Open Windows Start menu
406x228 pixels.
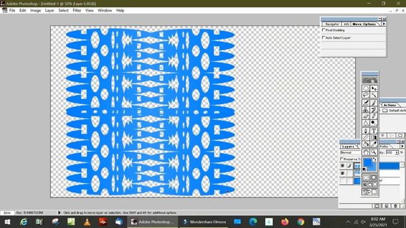7,222
